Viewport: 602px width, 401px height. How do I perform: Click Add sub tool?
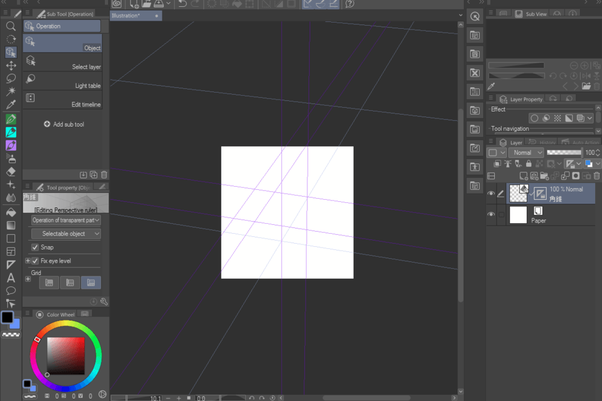pyautogui.click(x=64, y=124)
